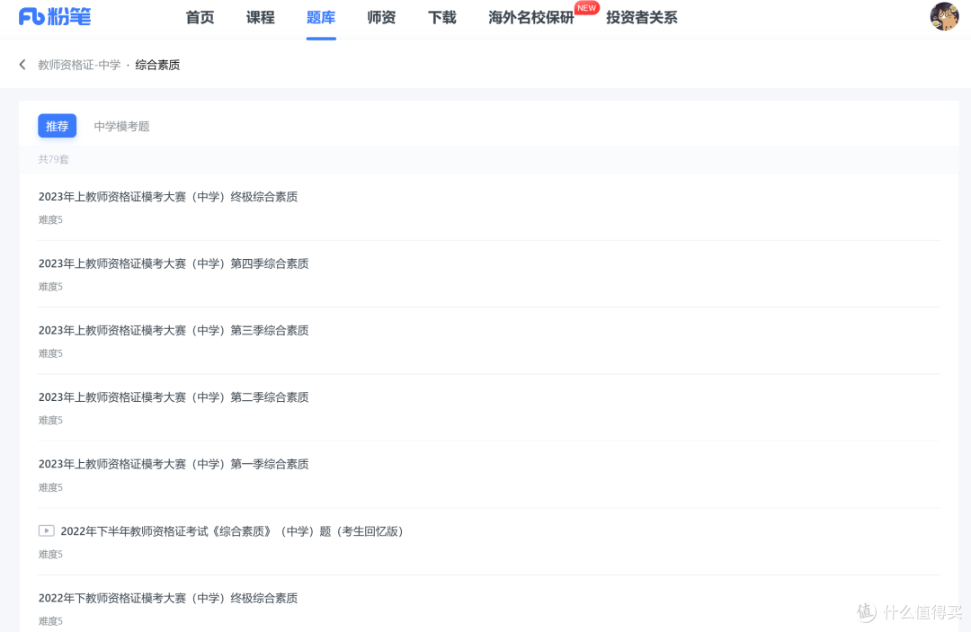Click the Fenbi (粉笔) logo
The height and width of the screenshot is (632, 971).
coord(55,17)
